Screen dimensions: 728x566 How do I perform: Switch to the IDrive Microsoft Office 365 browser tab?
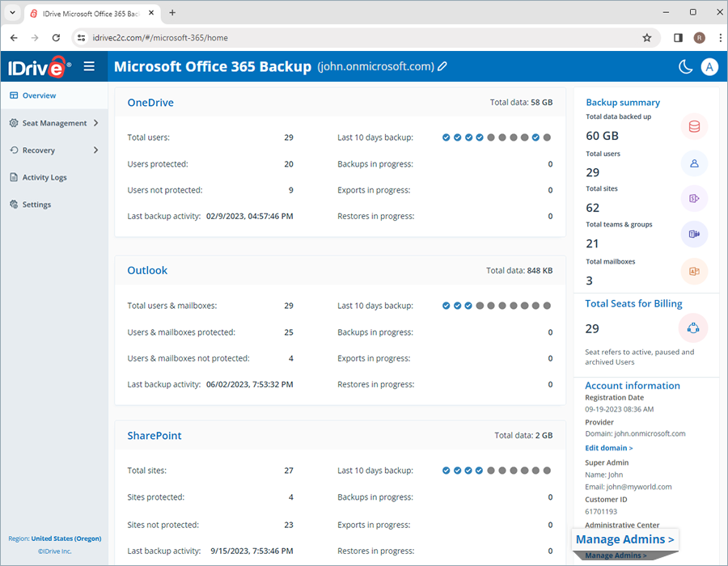(x=89, y=13)
